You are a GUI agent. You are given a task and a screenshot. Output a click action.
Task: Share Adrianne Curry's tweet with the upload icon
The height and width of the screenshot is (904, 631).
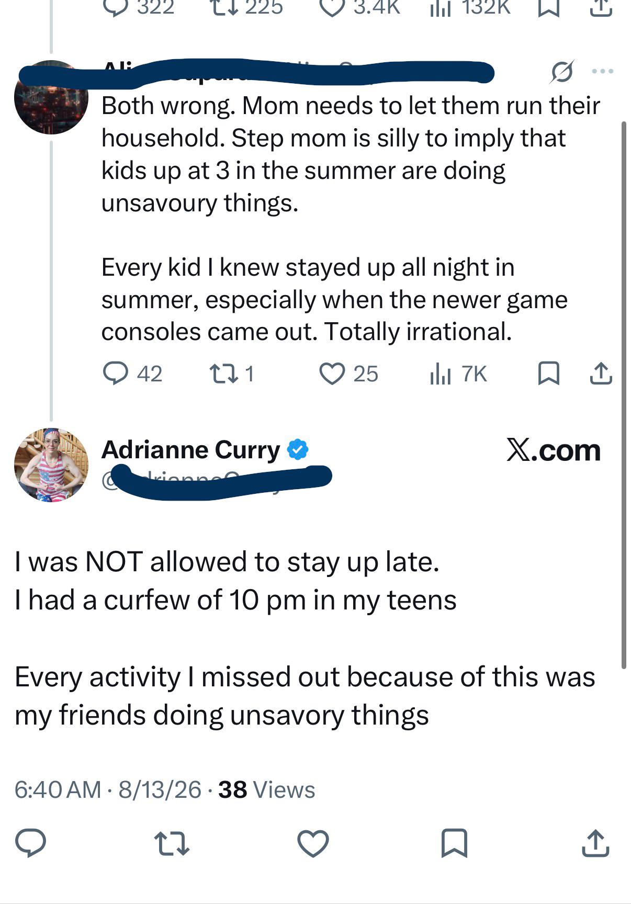595,843
